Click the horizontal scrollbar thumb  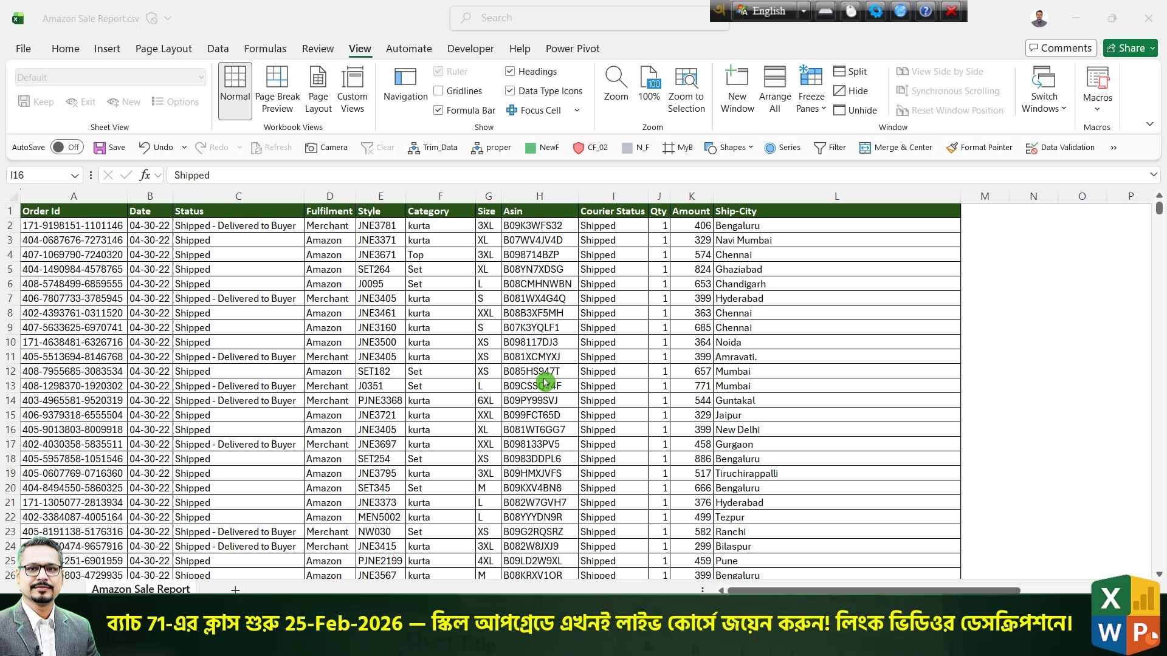(x=873, y=590)
